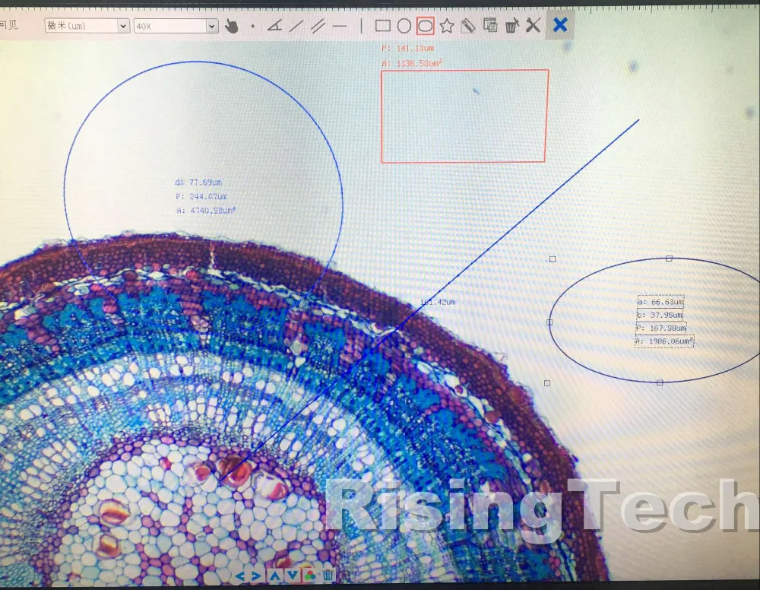
Task: Click the bottom bar delete trash icon
Action: 328,575
